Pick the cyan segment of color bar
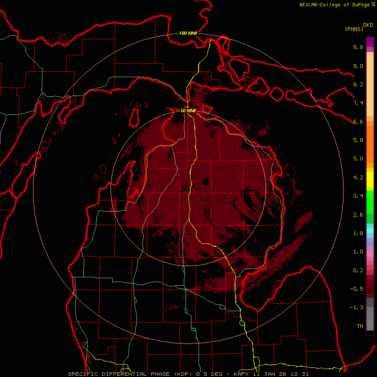This screenshot has height=377, width=377. [x=370, y=230]
